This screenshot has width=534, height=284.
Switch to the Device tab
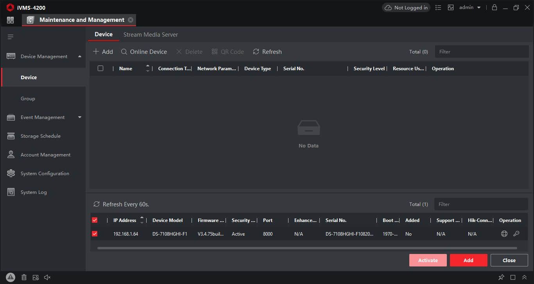(x=104, y=34)
